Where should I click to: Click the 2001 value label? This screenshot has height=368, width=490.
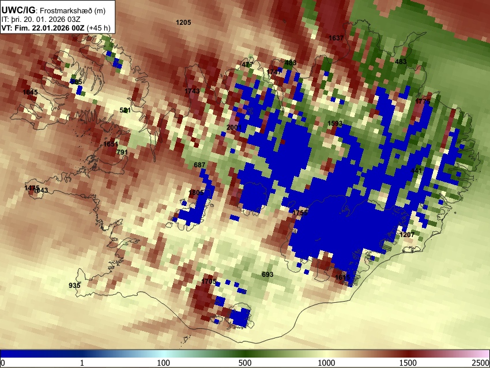(x=233, y=127)
